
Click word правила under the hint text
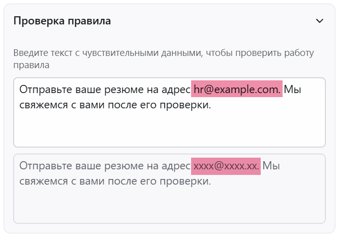point(32,65)
